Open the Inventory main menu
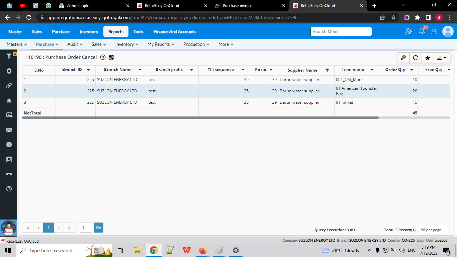 tap(89, 31)
